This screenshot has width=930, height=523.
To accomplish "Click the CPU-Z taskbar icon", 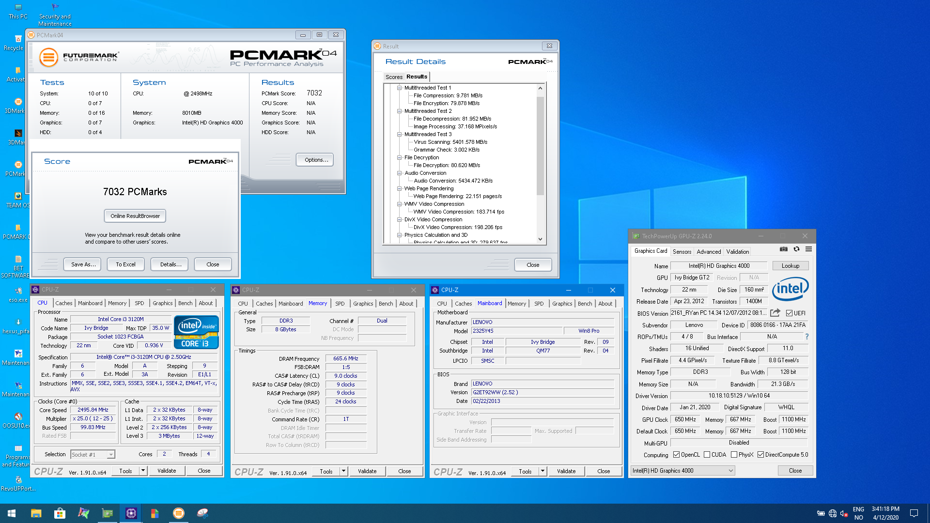I will pos(131,513).
